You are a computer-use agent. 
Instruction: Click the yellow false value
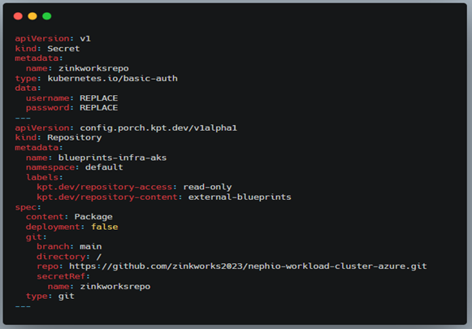click(105, 227)
